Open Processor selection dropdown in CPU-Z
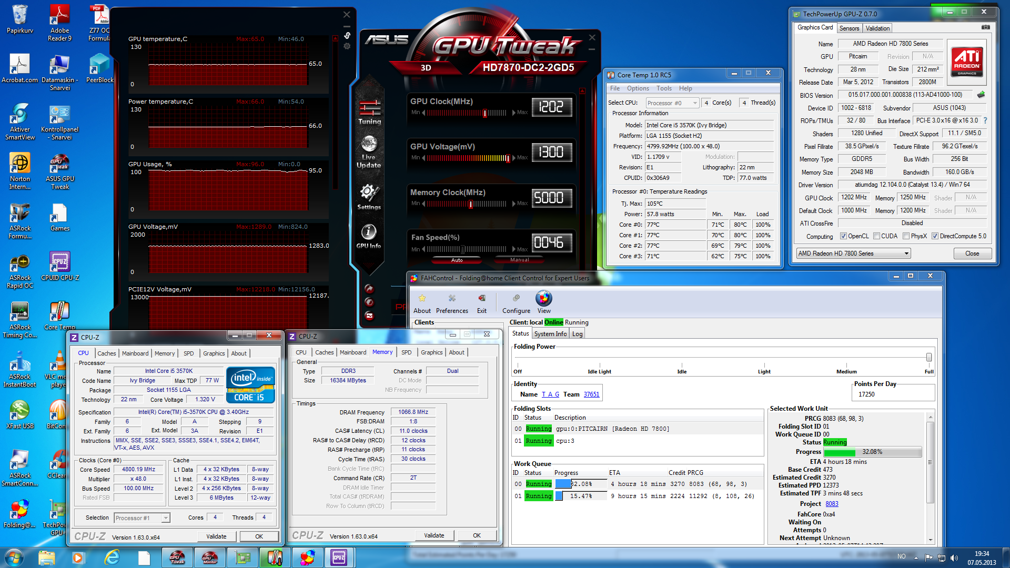Viewport: 1010px width, 568px height. coord(142,518)
